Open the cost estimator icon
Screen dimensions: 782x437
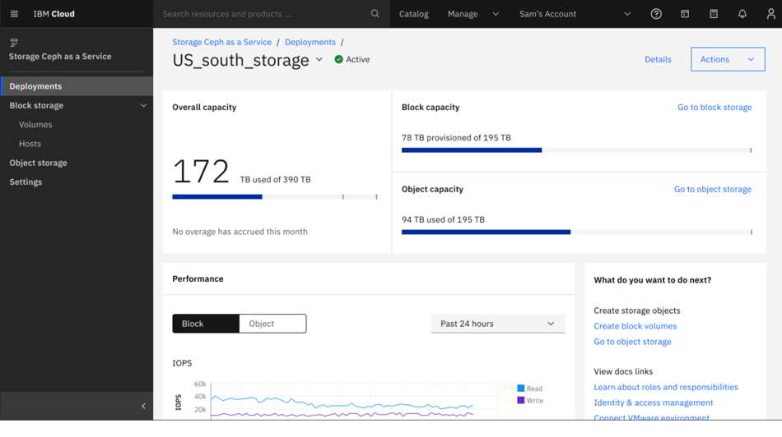click(x=685, y=14)
